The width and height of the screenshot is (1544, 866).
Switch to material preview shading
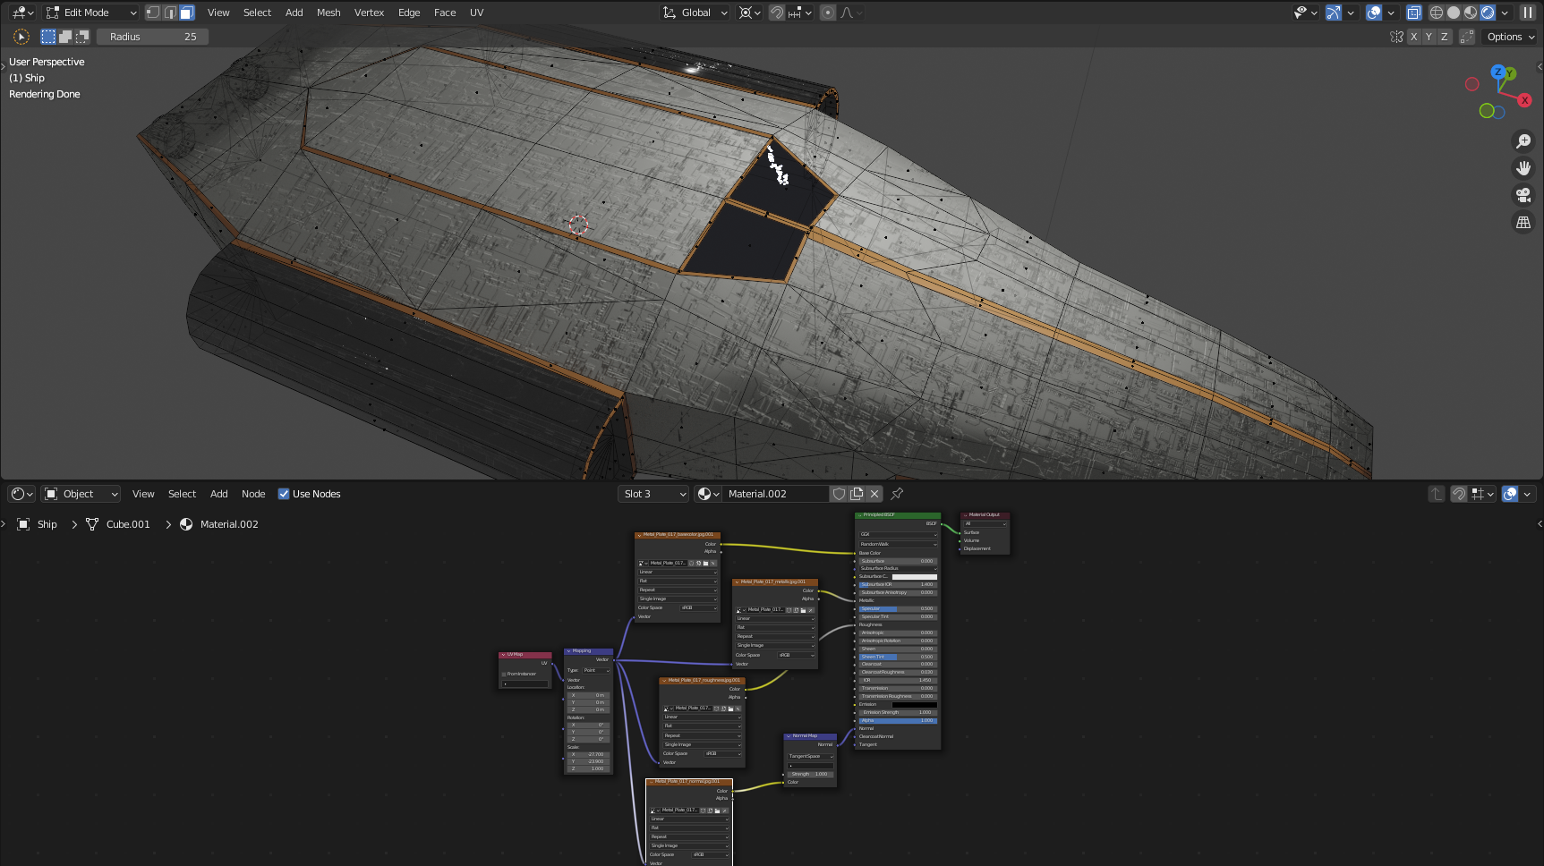click(x=1471, y=13)
